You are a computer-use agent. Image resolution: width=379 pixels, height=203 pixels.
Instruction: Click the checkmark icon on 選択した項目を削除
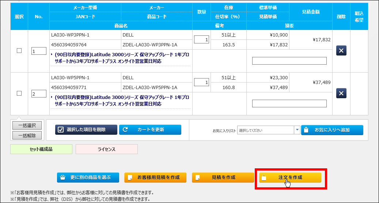coord(61,130)
